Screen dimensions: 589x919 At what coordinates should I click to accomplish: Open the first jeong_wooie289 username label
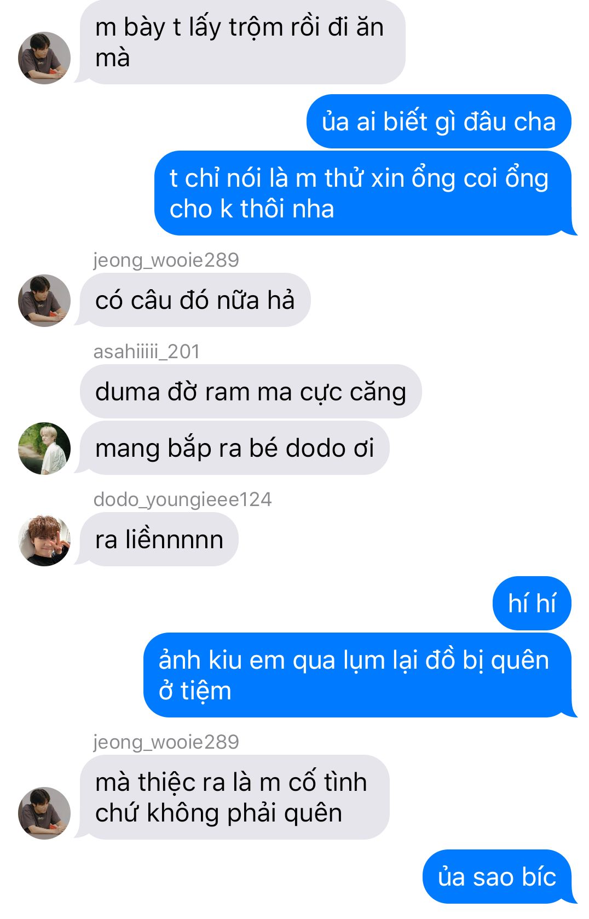[x=166, y=260]
